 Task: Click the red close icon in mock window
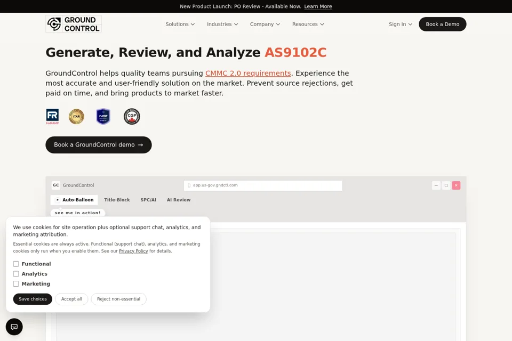456,185
